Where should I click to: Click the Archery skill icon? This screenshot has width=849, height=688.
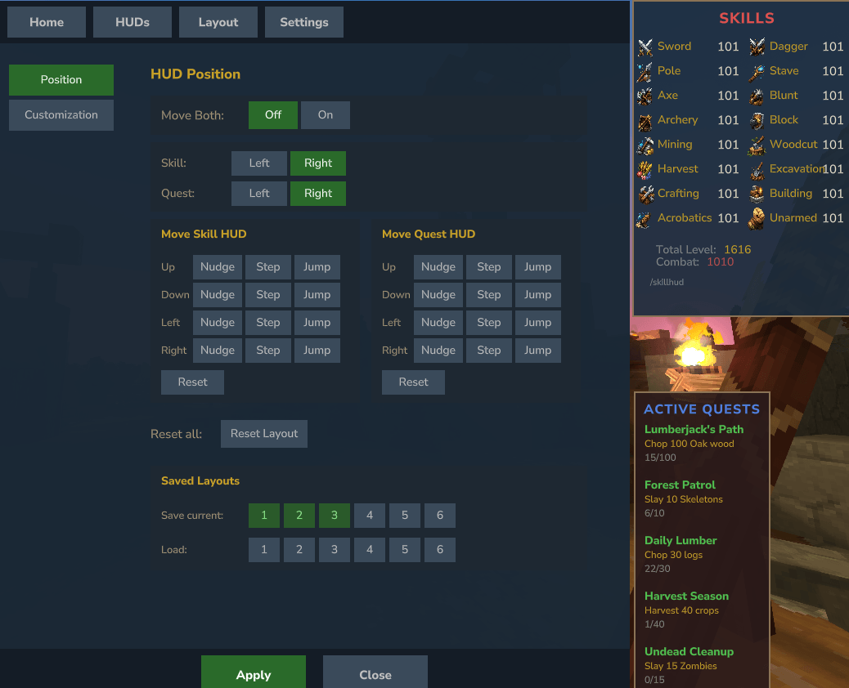point(645,121)
